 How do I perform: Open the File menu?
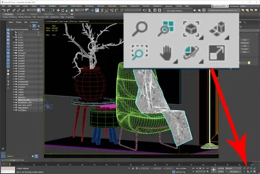click(3, 6)
